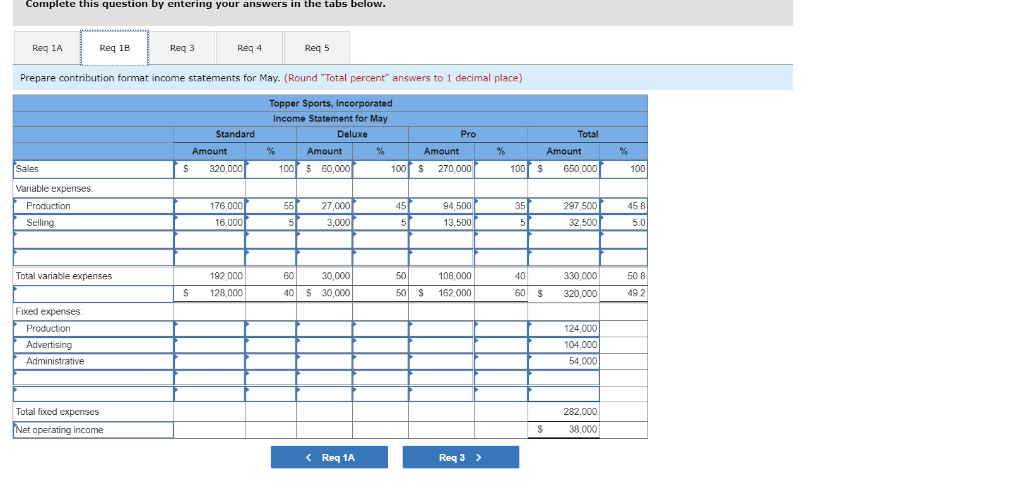Open the variable Production label dropdown
This screenshot has height=493, width=1011.
93,206
